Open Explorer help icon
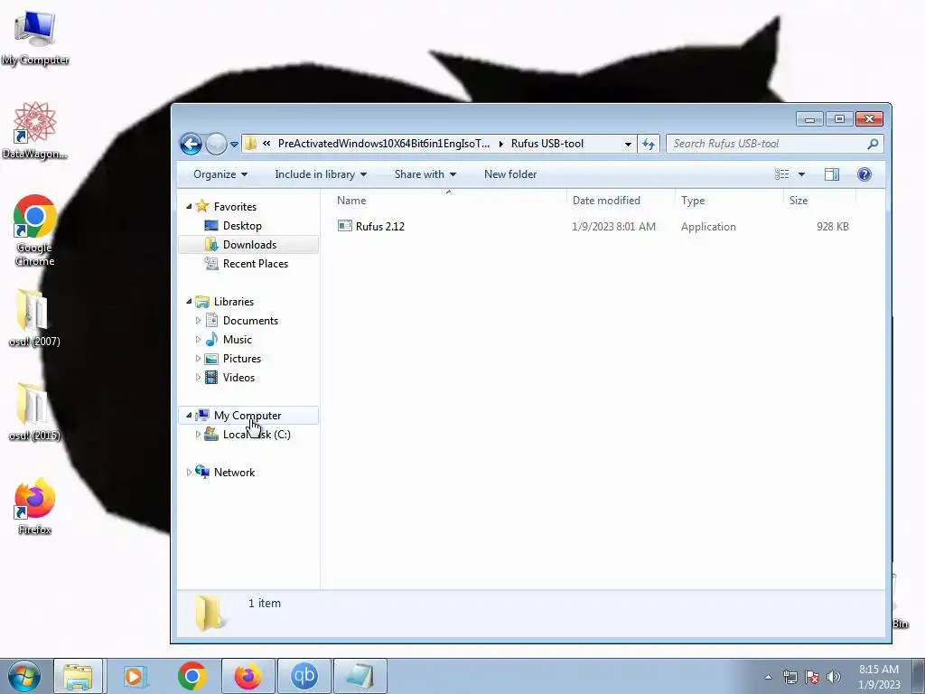This screenshot has width=925, height=694. (864, 174)
